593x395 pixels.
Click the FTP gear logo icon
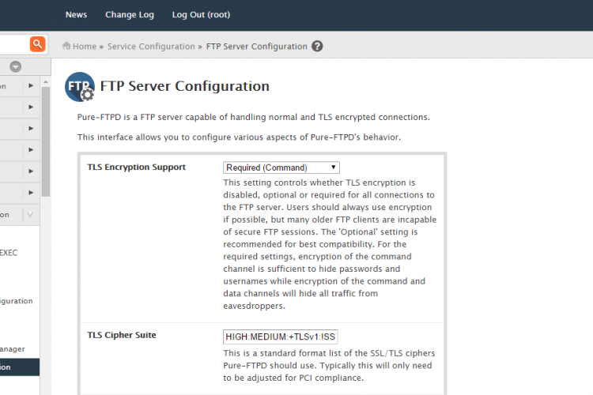(80, 87)
